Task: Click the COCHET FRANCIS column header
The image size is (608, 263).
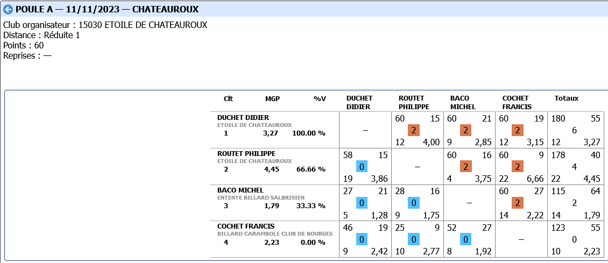Action: pos(517,102)
